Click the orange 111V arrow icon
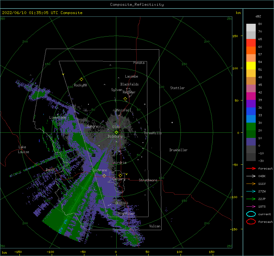This screenshot has height=256, width=274. pyautogui.click(x=251, y=184)
